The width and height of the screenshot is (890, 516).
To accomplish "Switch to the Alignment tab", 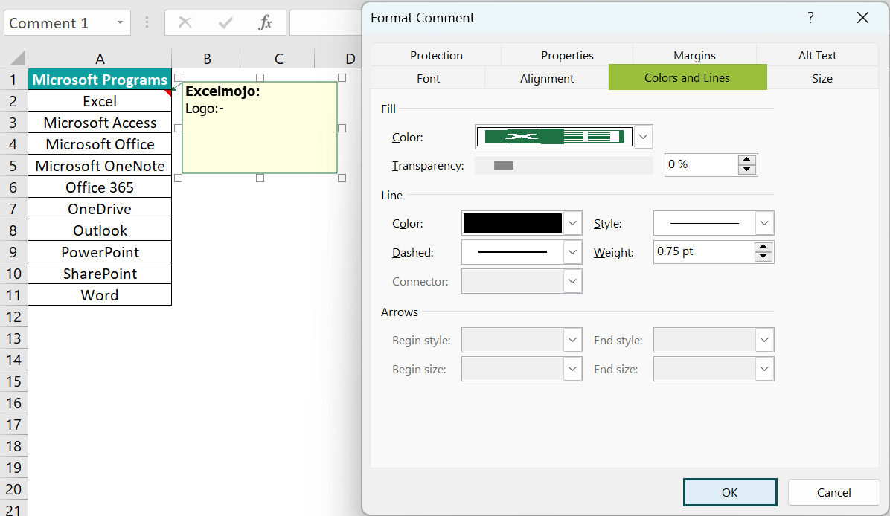I will click(547, 78).
